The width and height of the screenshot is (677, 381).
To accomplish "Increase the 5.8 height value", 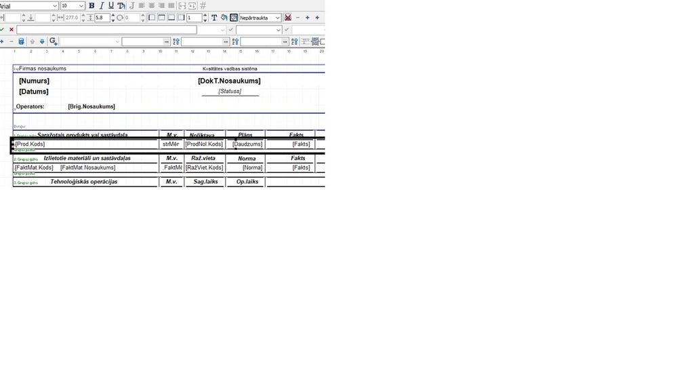I will pyautogui.click(x=113, y=16).
